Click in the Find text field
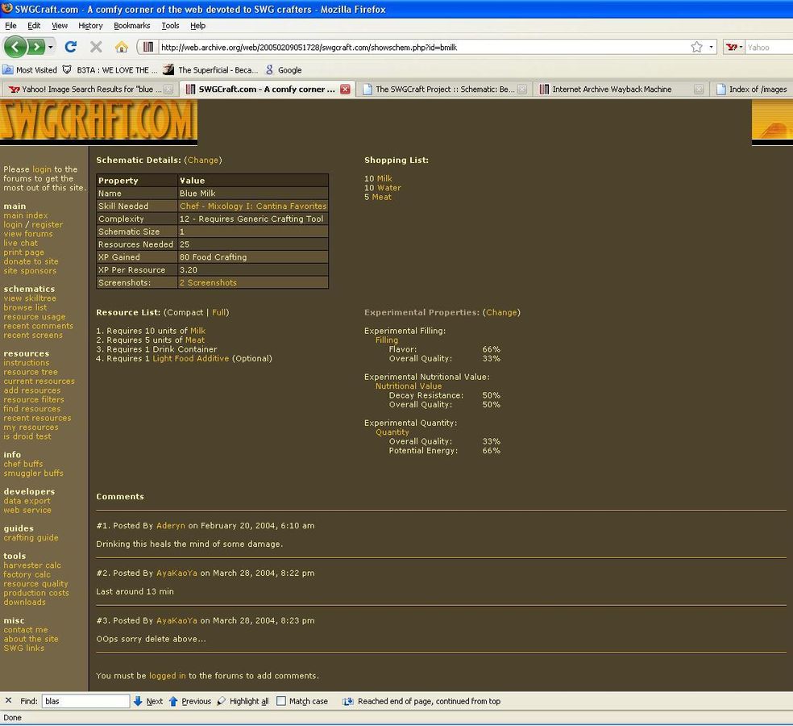Image resolution: width=793 pixels, height=726 pixels. click(85, 701)
